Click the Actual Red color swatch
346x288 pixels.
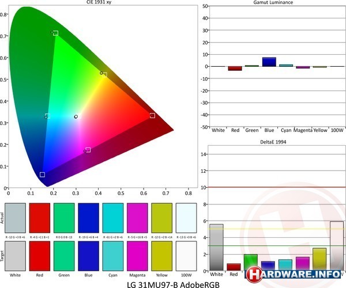(40, 218)
